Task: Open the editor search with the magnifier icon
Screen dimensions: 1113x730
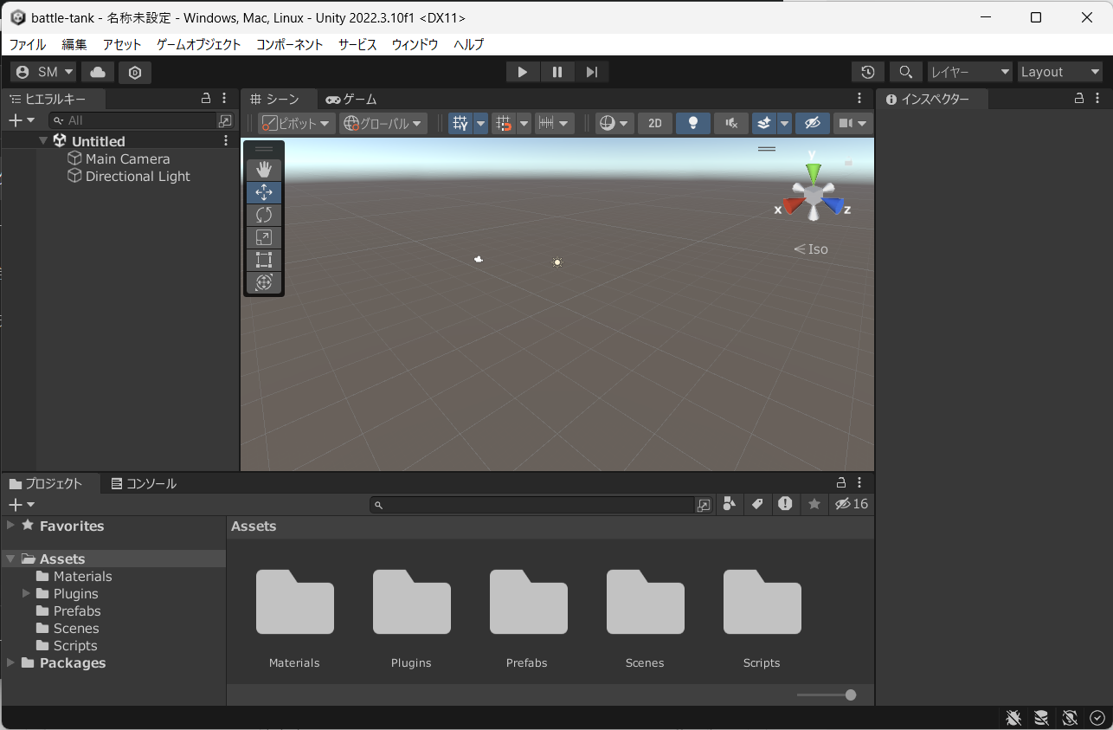Action: 905,72
